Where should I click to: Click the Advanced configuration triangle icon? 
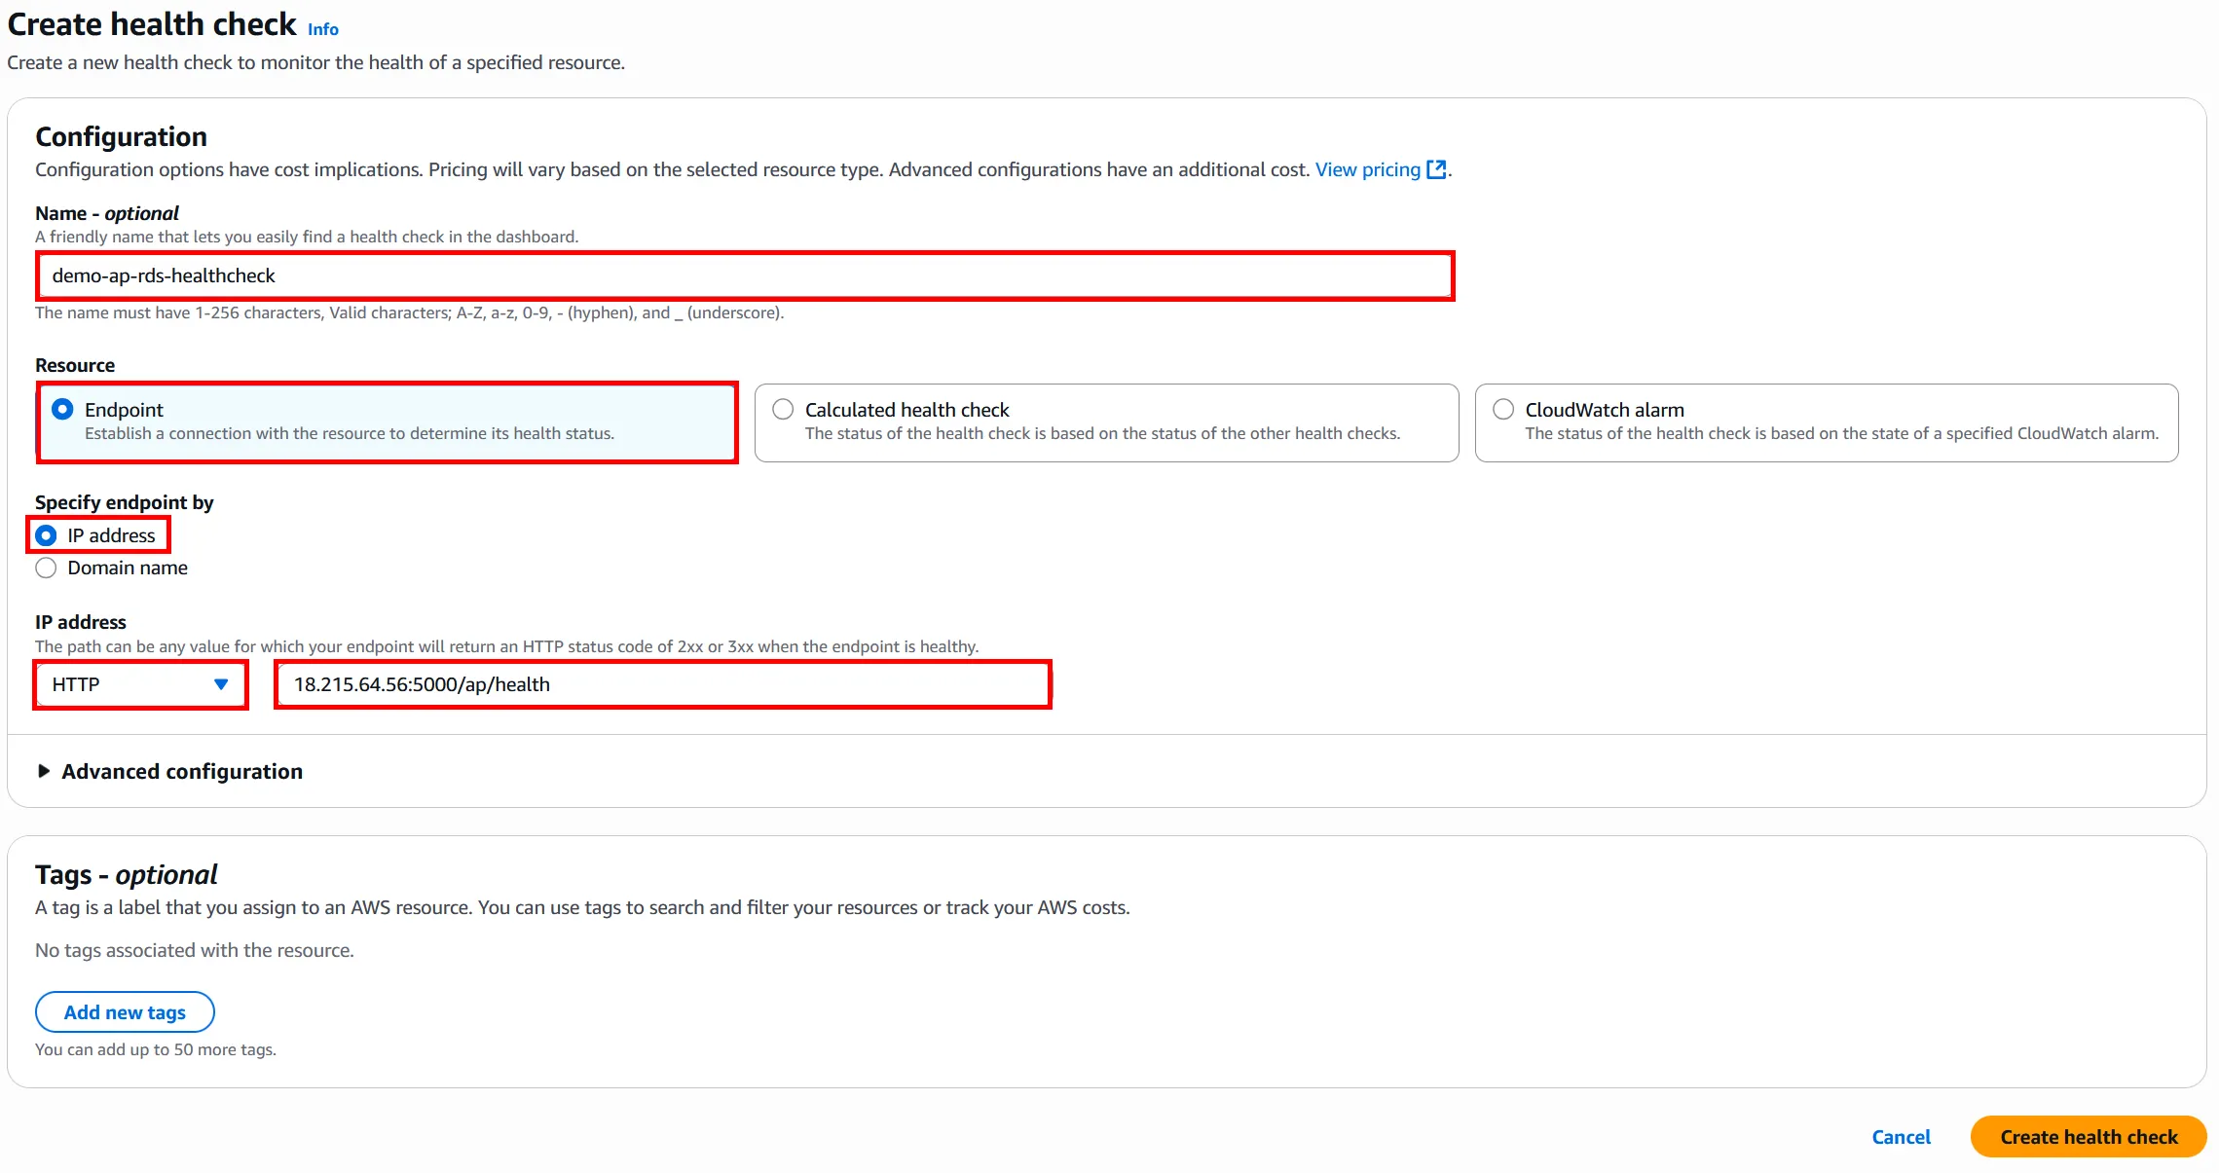coord(44,771)
